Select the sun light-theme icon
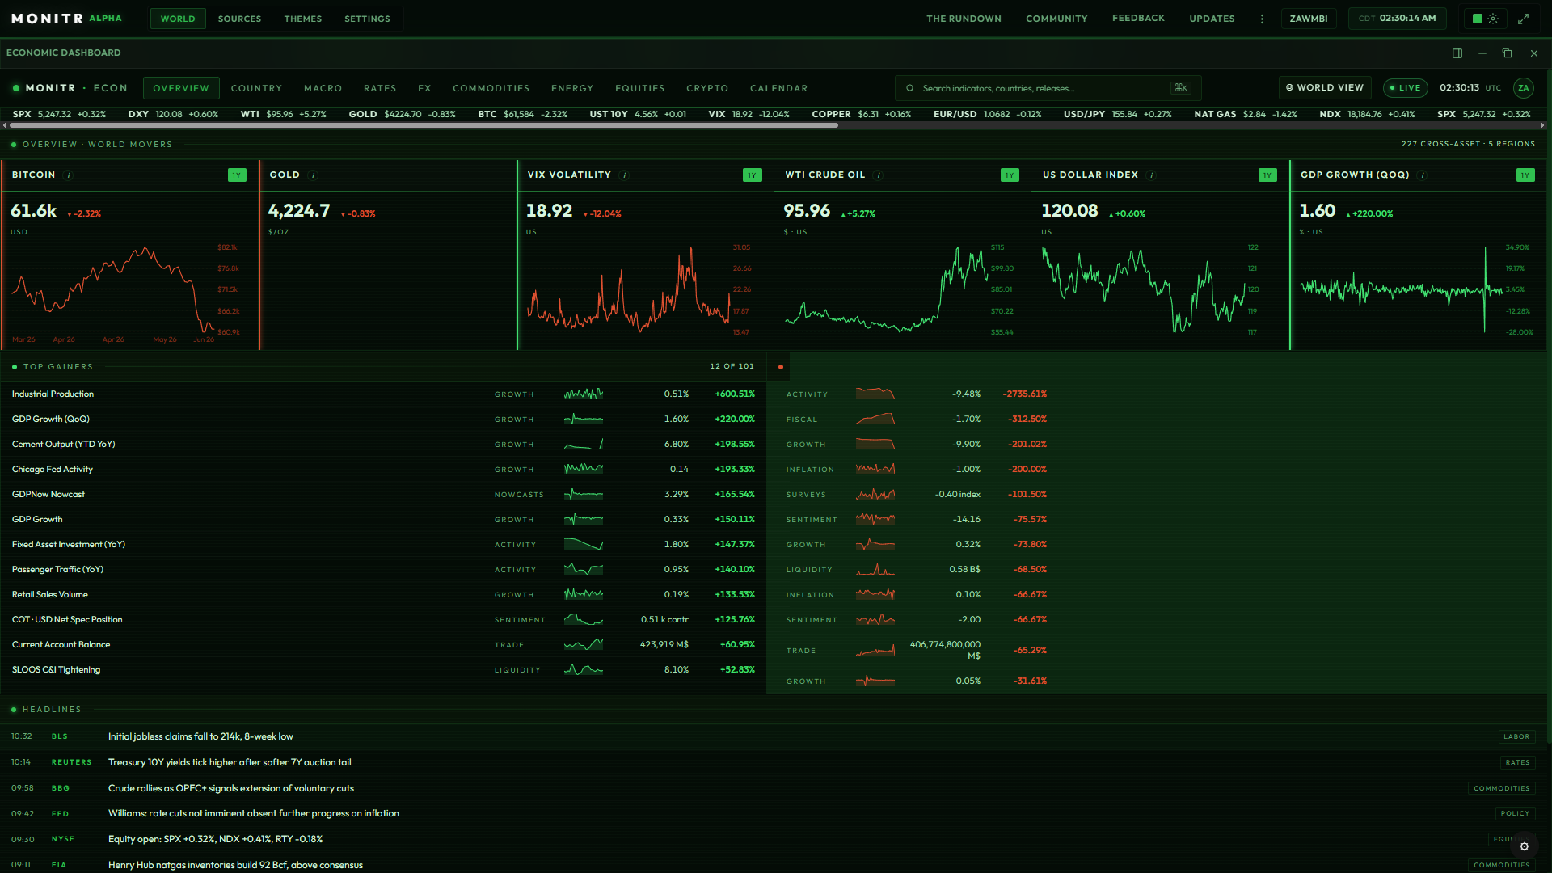Image resolution: width=1552 pixels, height=873 pixels. tap(1493, 19)
